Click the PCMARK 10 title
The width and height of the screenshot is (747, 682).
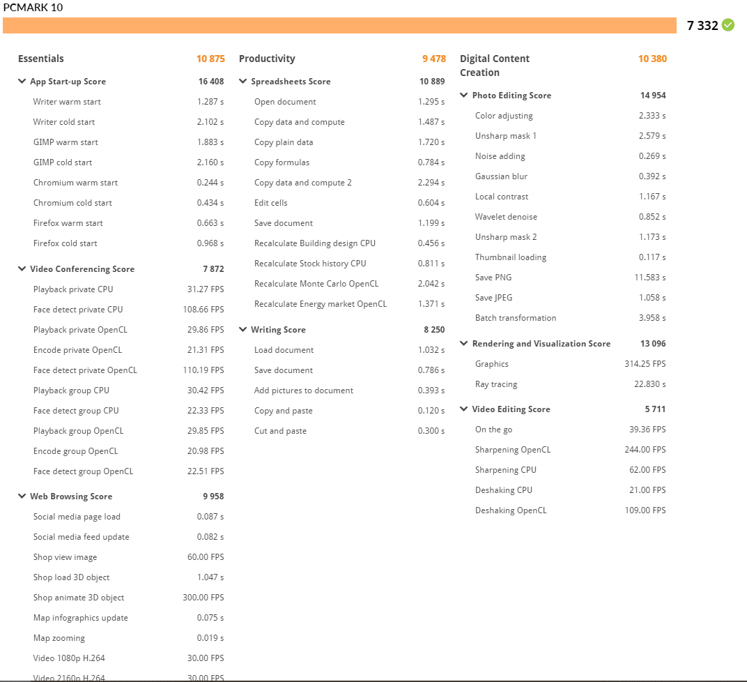pos(33,7)
